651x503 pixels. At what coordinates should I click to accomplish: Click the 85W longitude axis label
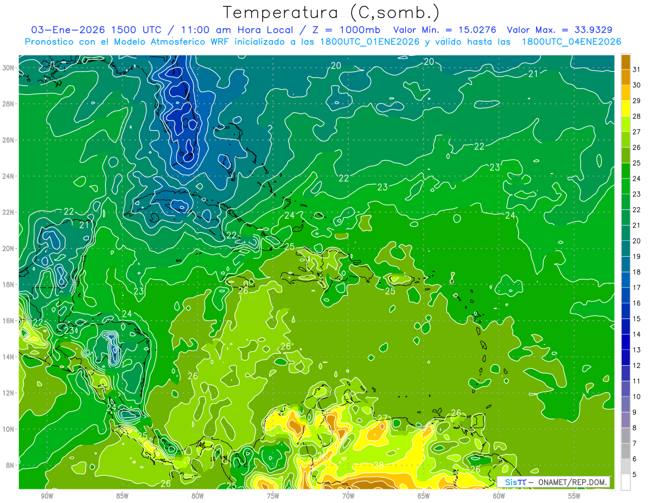click(x=123, y=496)
